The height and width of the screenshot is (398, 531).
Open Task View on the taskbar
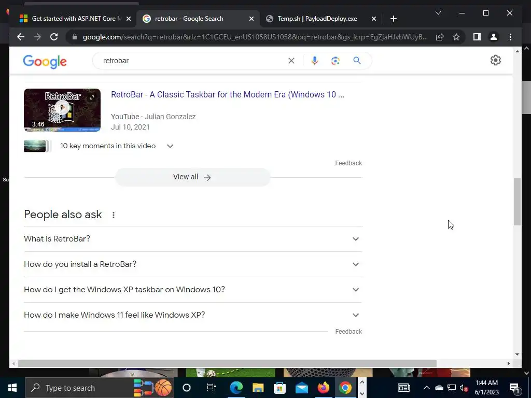pyautogui.click(x=212, y=388)
